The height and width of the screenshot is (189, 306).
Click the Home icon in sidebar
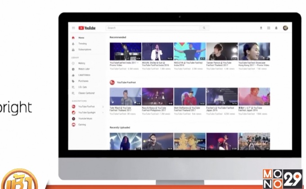(x=73, y=38)
